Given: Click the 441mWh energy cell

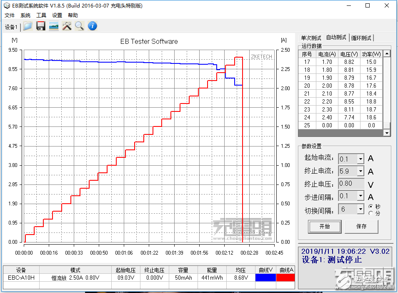Looking at the screenshot, I should tap(212, 278).
